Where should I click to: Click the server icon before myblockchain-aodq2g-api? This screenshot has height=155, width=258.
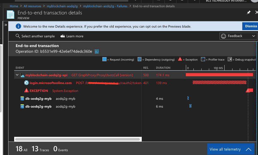pos(22,75)
